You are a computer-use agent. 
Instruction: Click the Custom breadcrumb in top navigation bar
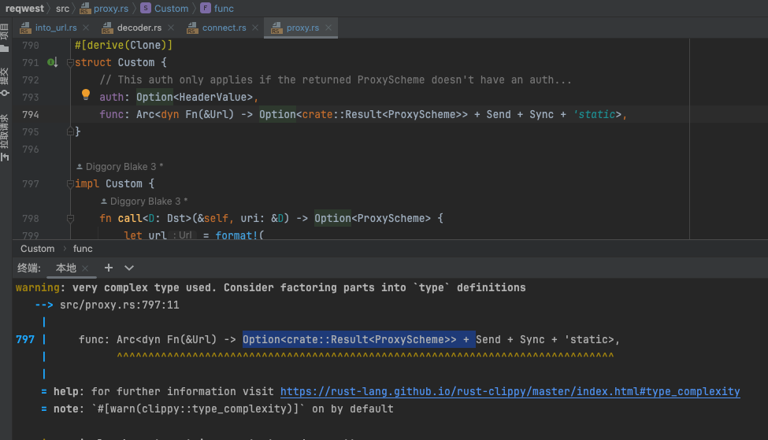[170, 9]
